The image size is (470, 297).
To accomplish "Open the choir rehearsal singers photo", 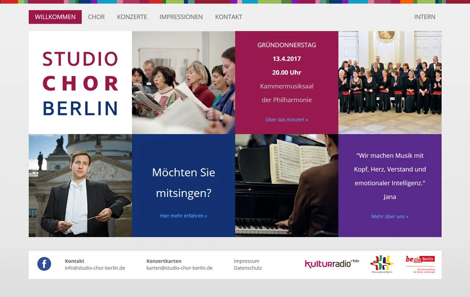I will pos(183,83).
